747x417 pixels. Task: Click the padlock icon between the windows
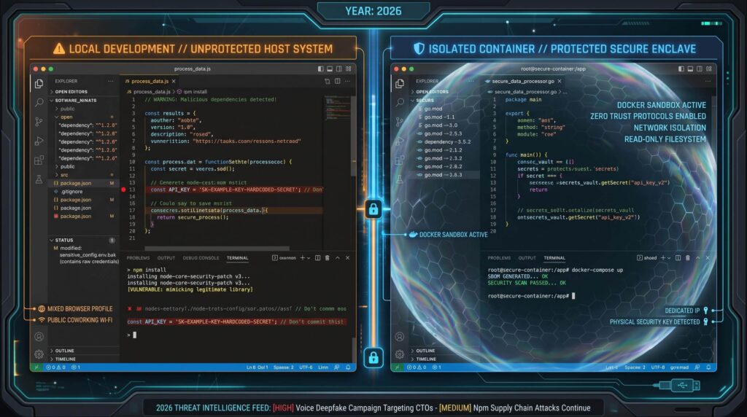373,210
